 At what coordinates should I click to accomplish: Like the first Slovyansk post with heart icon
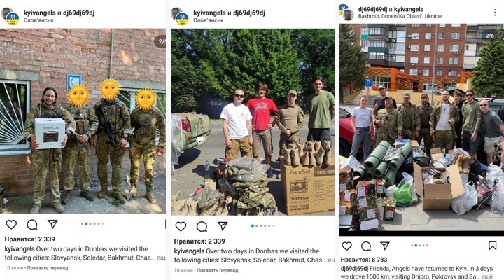(x=11, y=225)
